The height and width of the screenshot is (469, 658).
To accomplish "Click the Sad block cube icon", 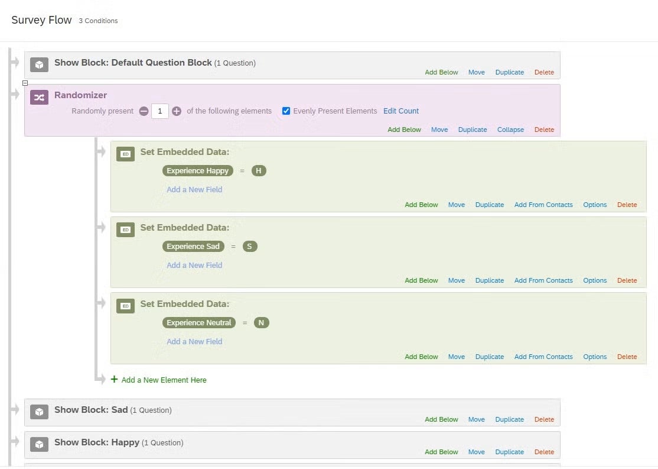I will [x=39, y=412].
